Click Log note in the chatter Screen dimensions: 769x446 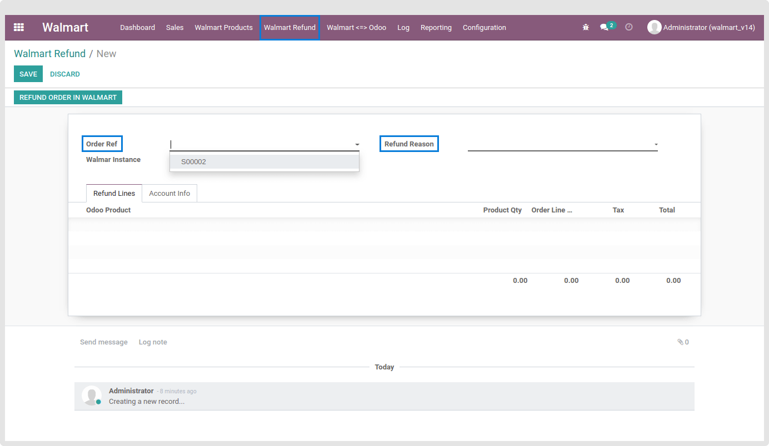click(x=153, y=342)
